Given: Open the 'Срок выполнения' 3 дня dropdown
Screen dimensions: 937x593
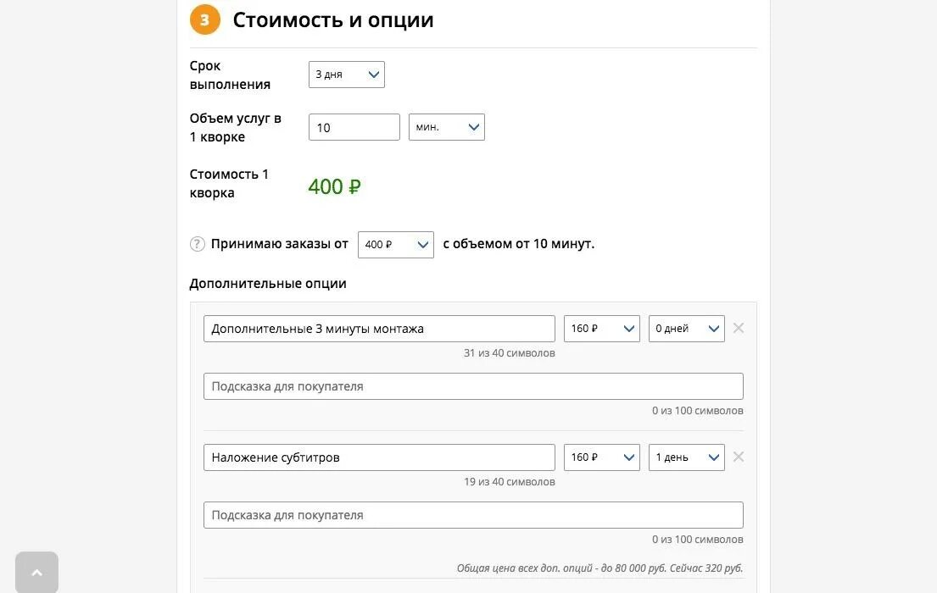Looking at the screenshot, I should [346, 75].
